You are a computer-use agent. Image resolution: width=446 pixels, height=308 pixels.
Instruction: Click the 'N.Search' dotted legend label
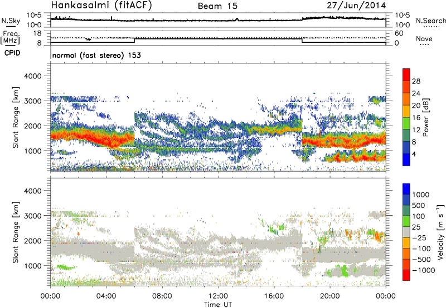[431, 21]
